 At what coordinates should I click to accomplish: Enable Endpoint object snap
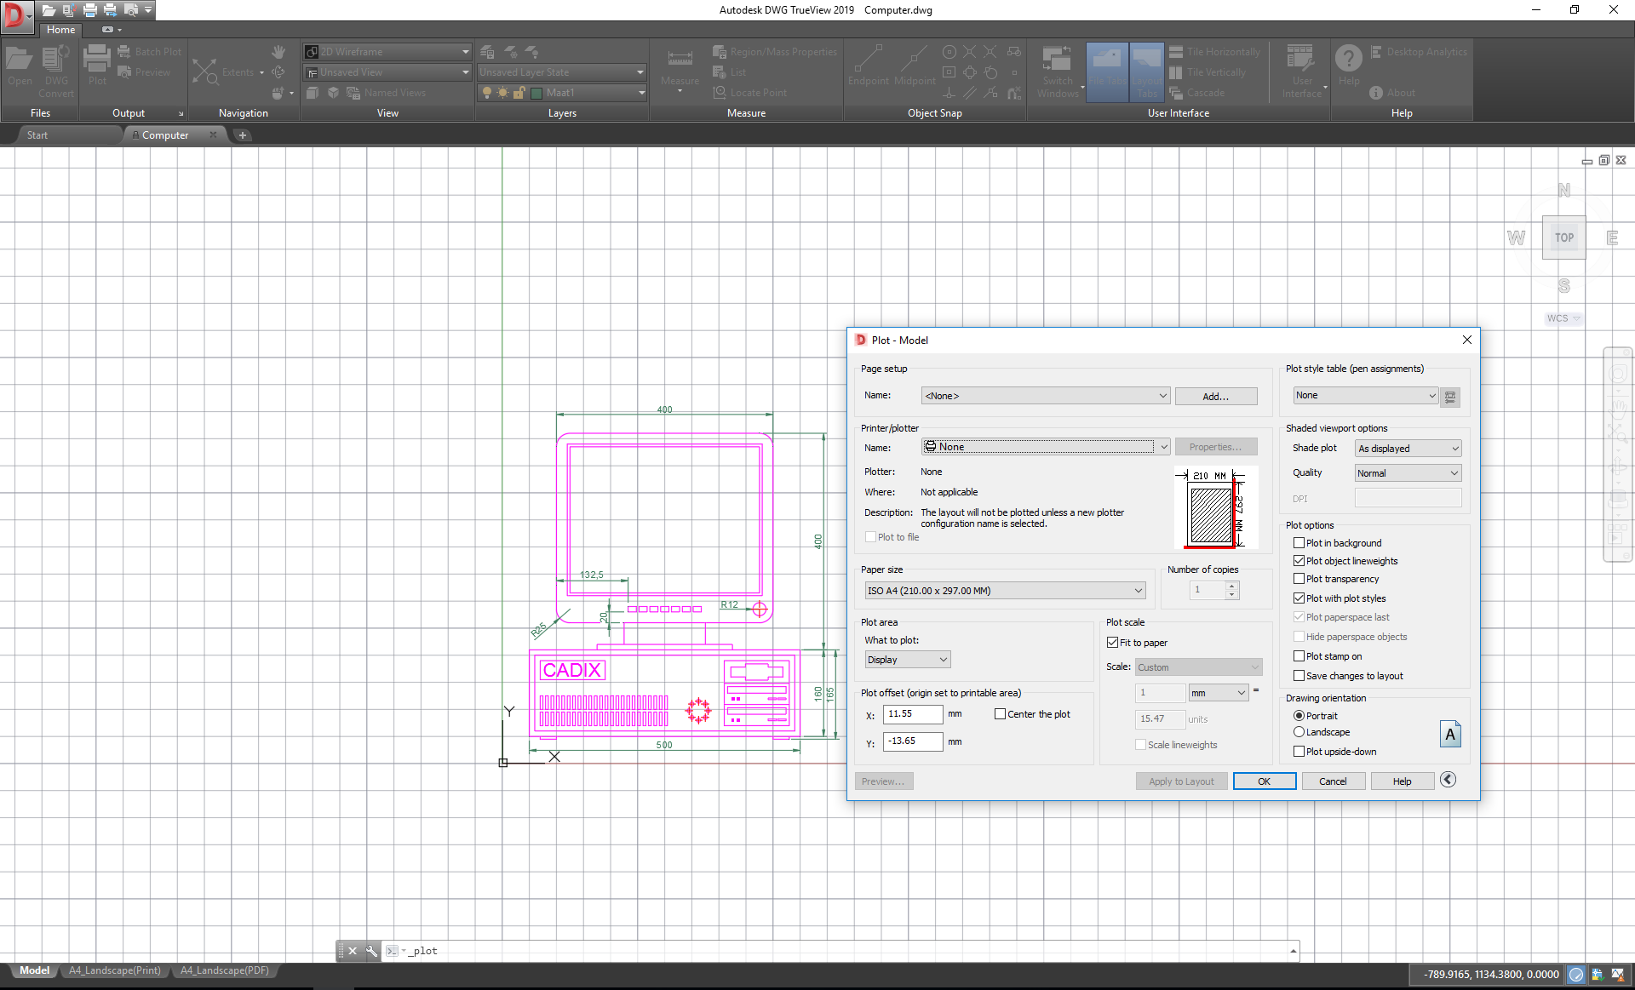(x=868, y=66)
